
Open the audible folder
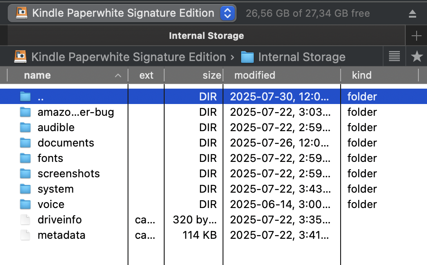[x=56, y=128]
